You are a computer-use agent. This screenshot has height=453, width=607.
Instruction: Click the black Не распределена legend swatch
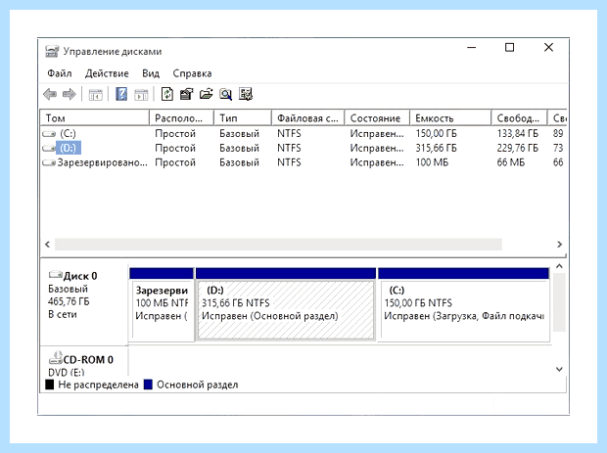[x=50, y=385]
